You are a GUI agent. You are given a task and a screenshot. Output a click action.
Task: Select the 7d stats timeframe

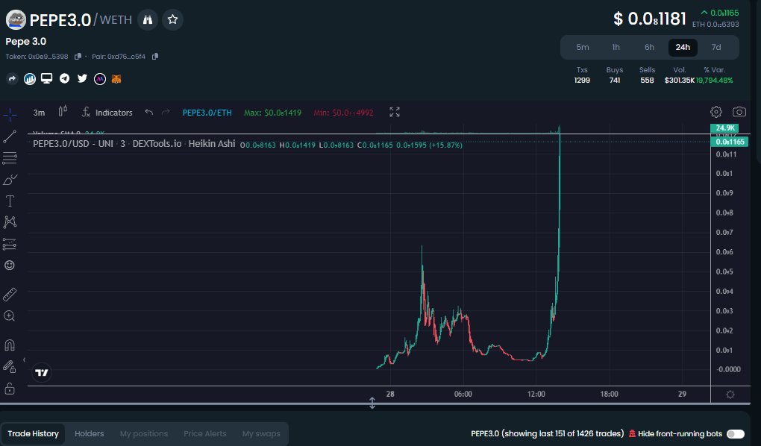click(716, 47)
